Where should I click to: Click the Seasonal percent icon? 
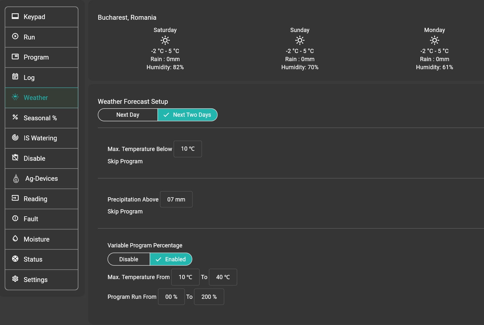[x=15, y=117]
